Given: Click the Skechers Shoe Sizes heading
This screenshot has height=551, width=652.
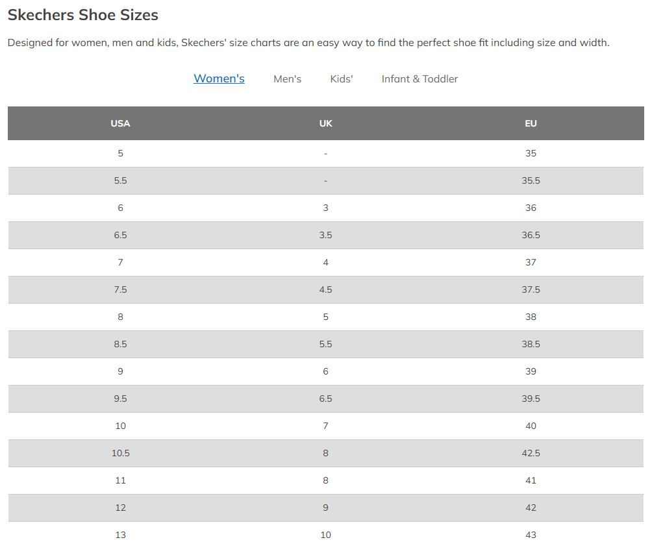Looking at the screenshot, I should pos(82,15).
